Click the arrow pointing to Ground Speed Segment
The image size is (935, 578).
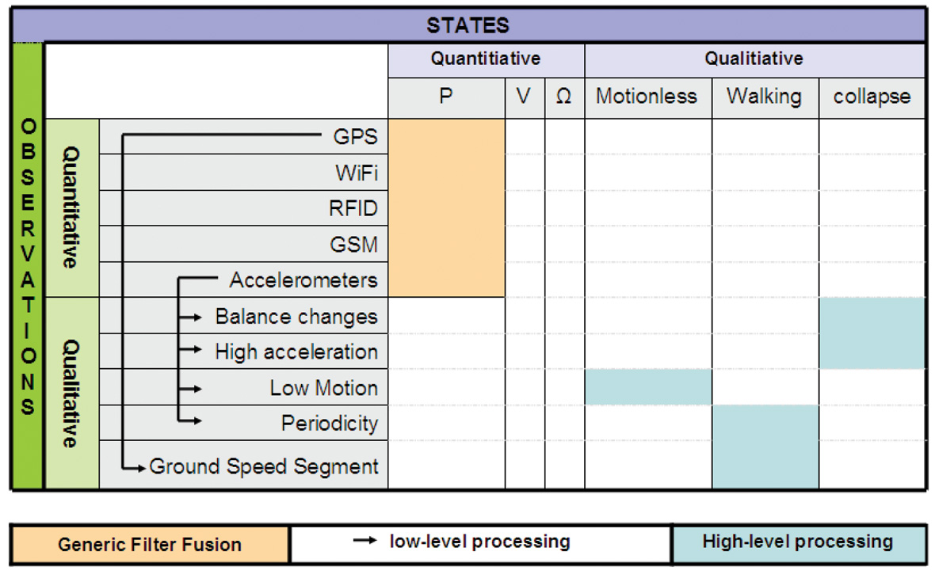(x=136, y=467)
